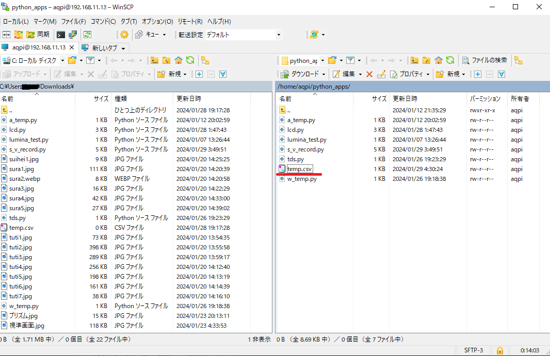Open terminal console icon in toolbar
The image size is (550, 356).
[61, 35]
